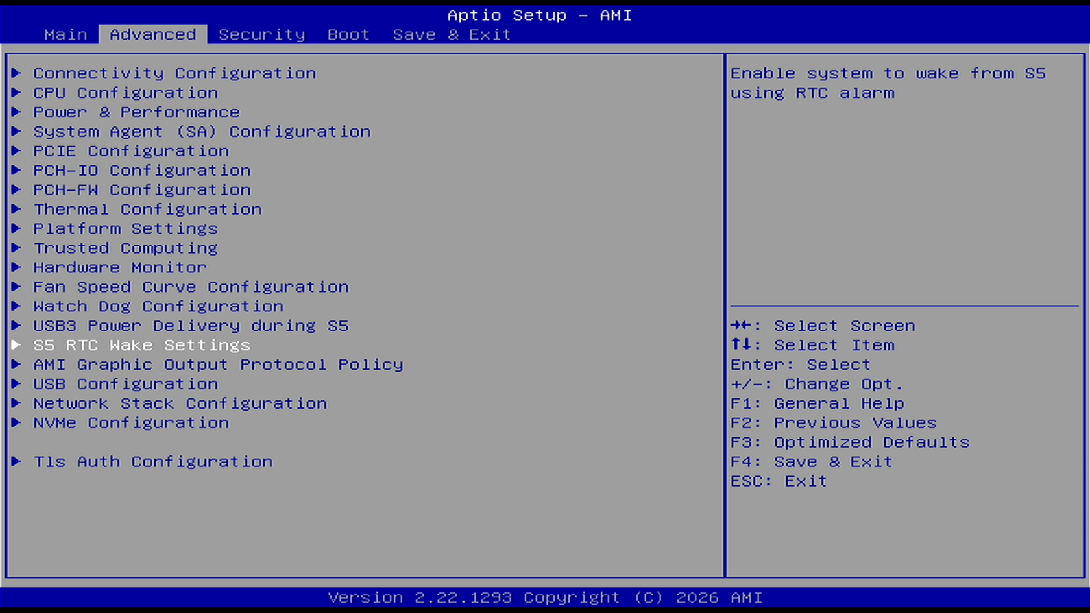The height and width of the screenshot is (613, 1090).
Task: Select Power & Performance entry
Action: click(136, 112)
